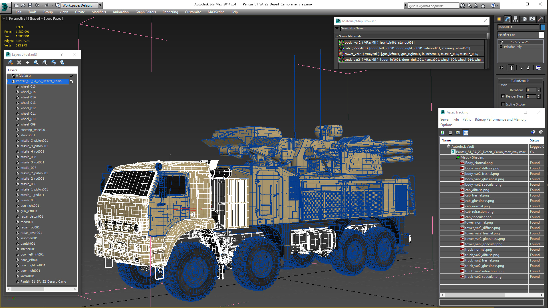The width and height of the screenshot is (548, 308).
Task: Toggle Render Iters checkbox
Action: coord(503,96)
